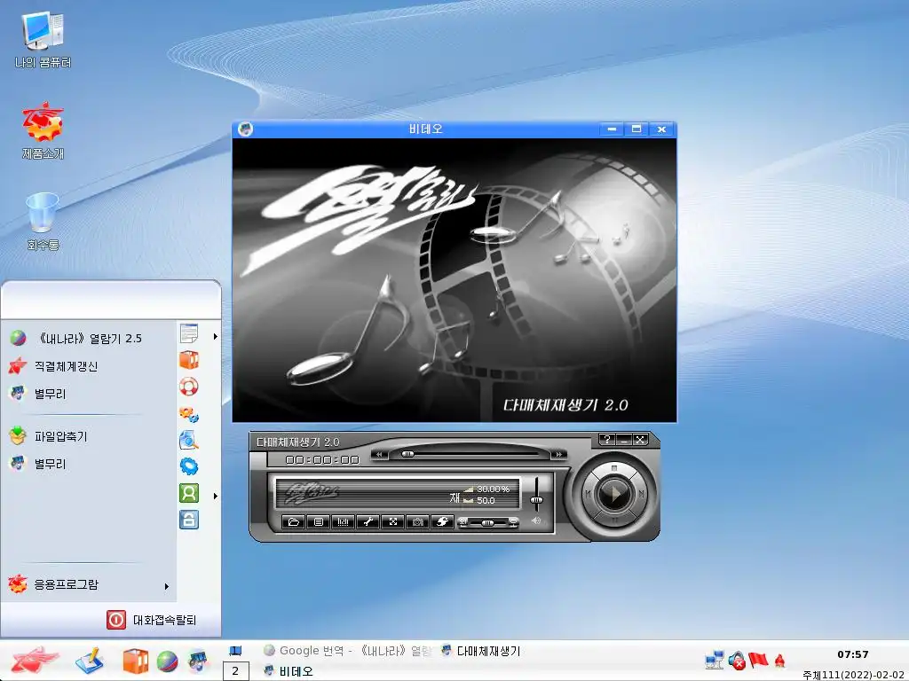Open player settings wrench icon

tap(368, 521)
